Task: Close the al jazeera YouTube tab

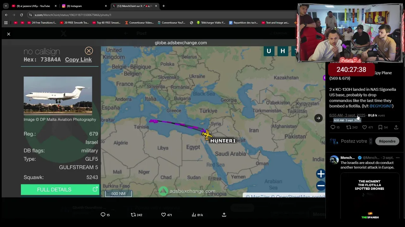Action: (56, 6)
